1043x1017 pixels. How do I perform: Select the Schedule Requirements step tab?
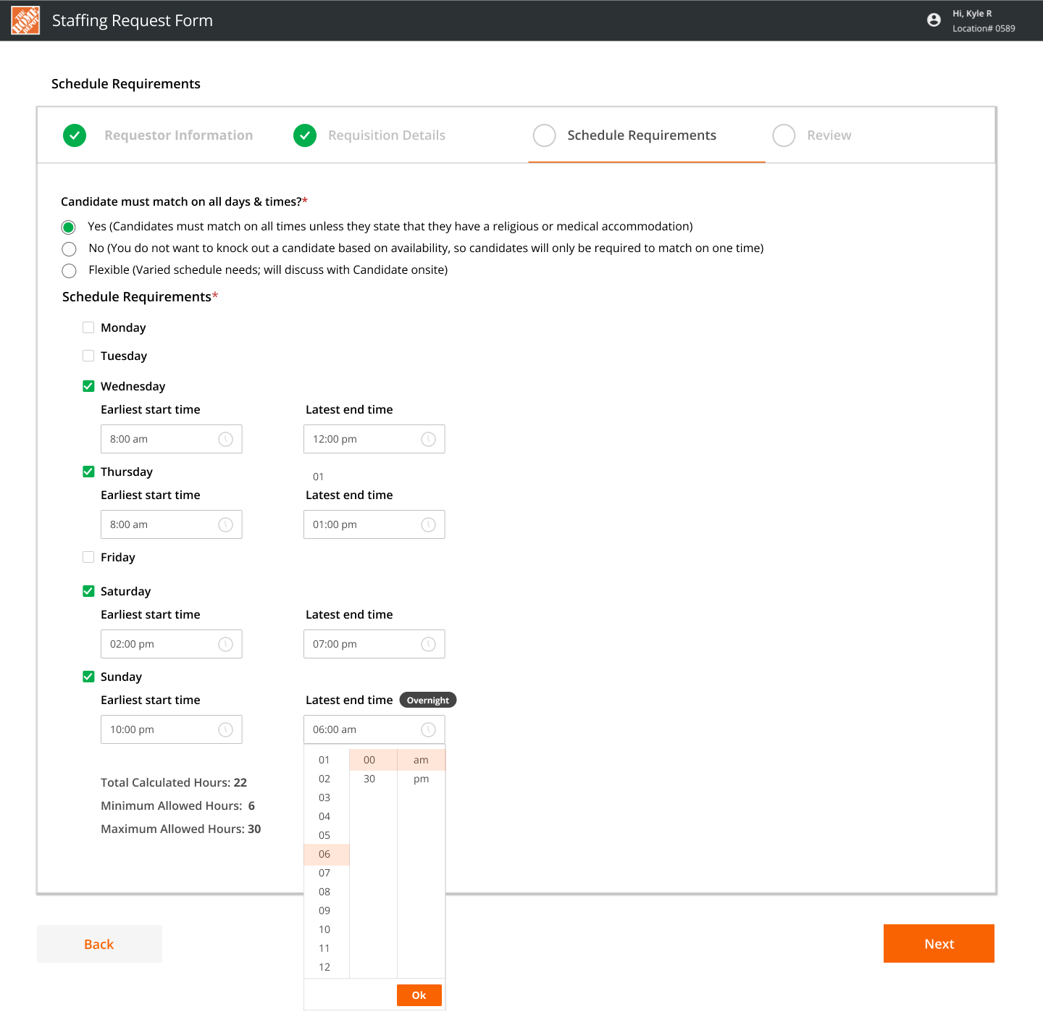(642, 135)
